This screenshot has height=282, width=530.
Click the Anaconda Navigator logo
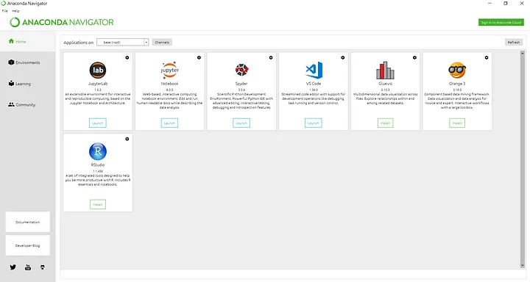tap(62, 22)
